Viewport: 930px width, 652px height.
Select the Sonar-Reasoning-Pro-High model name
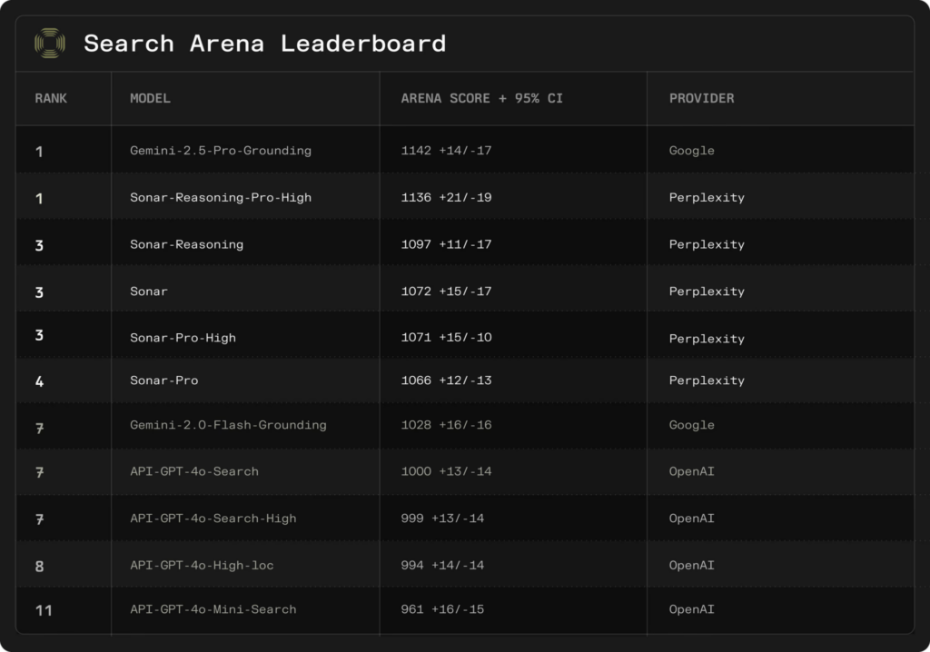tap(220, 197)
